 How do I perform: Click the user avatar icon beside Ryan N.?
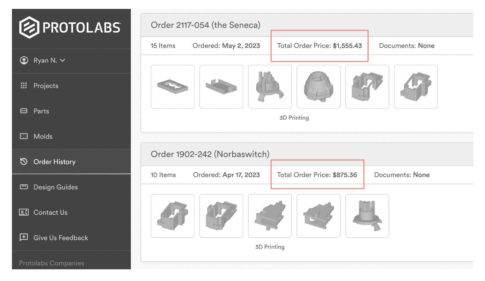[24, 60]
